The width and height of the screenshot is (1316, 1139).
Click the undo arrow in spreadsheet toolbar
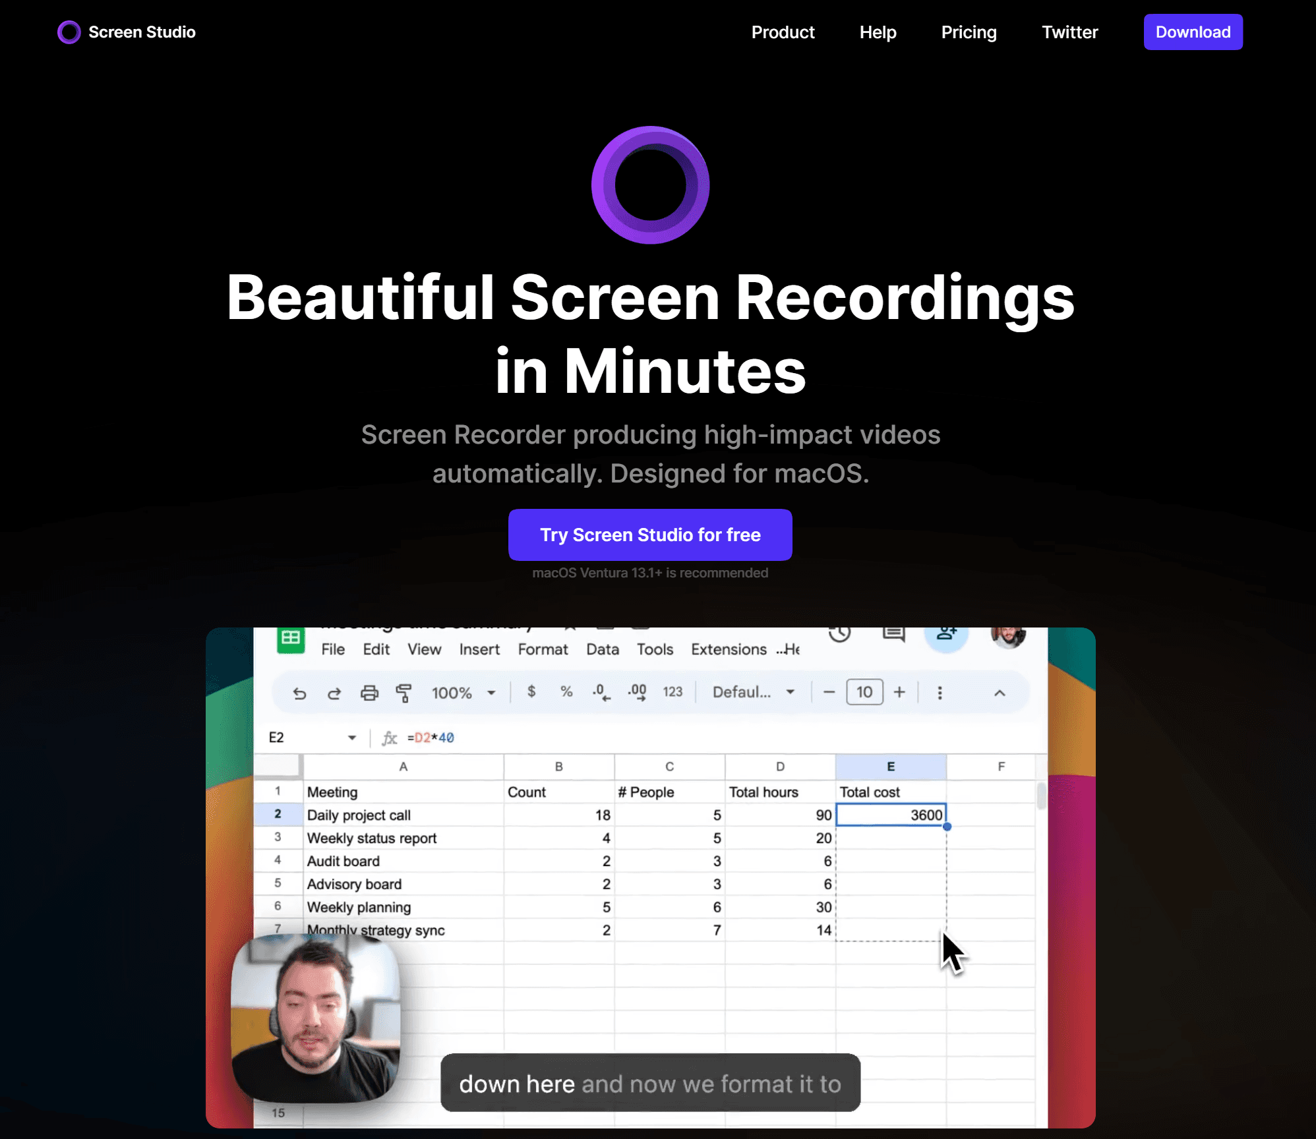click(x=299, y=693)
